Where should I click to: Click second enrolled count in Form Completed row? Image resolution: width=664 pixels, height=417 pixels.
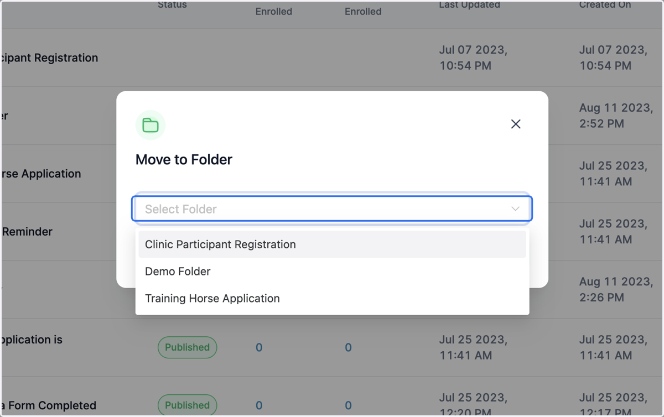(348, 406)
